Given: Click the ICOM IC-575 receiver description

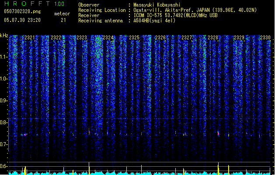Looking at the screenshot, I should point(175,15).
